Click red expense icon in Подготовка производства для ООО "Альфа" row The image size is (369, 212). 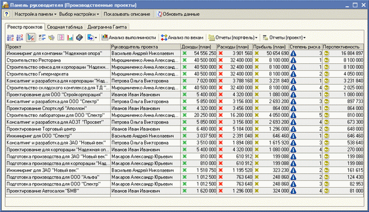pyautogui.click(x=220, y=177)
